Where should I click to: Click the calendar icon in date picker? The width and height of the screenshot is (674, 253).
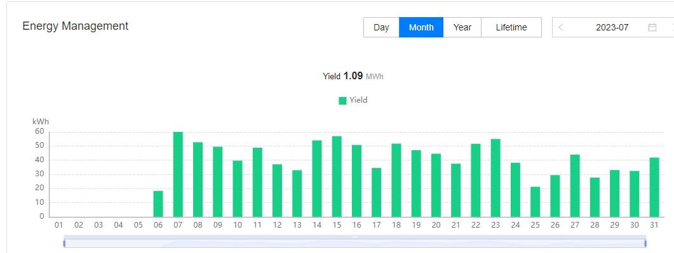point(652,27)
